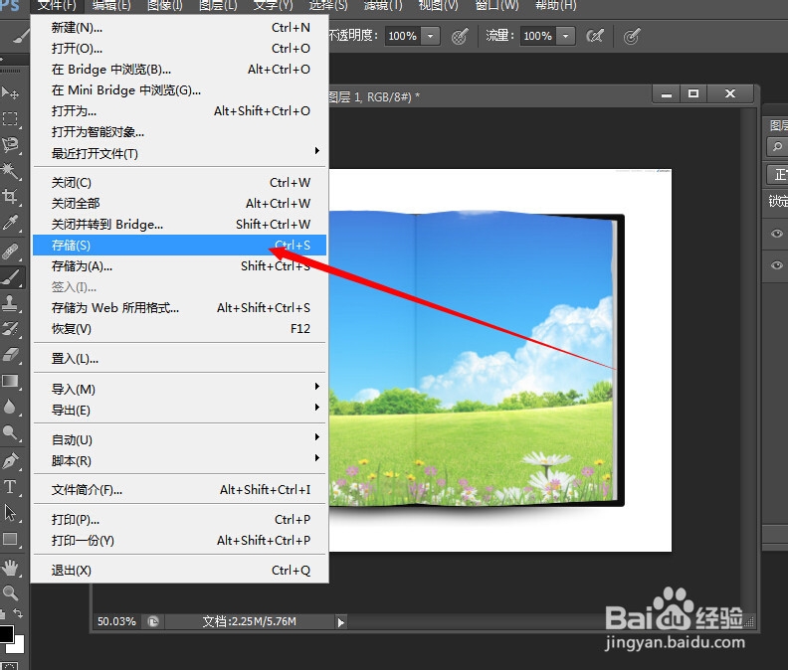Choose Open (打开(O)) menu entry
Image resolution: width=788 pixels, height=670 pixels.
click(x=180, y=49)
